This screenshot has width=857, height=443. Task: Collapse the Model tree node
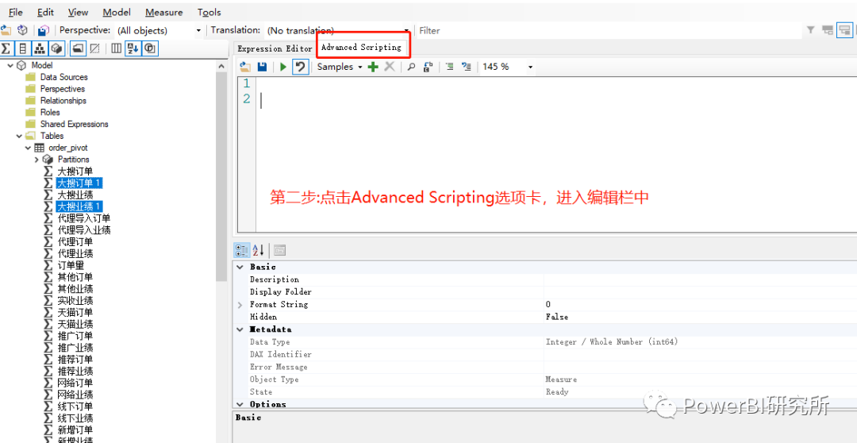tap(10, 65)
